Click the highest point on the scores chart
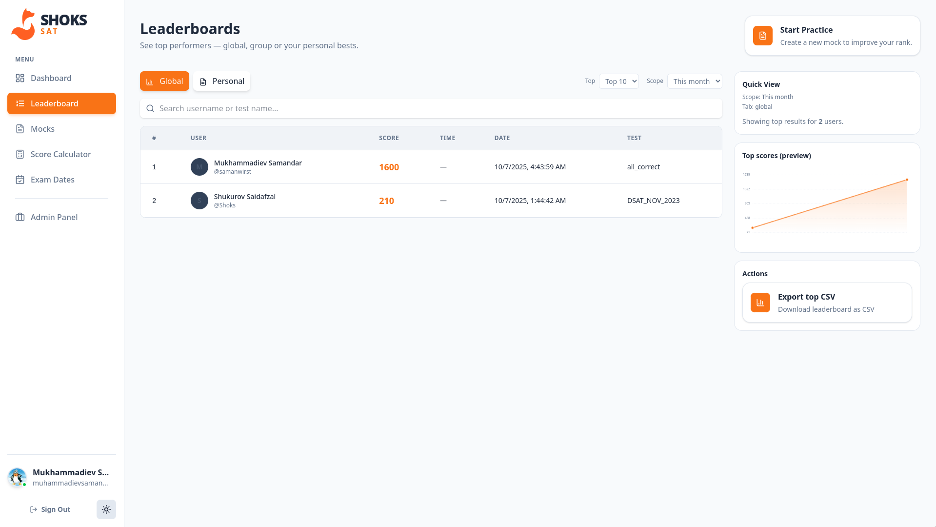The width and height of the screenshot is (936, 527). click(x=907, y=180)
